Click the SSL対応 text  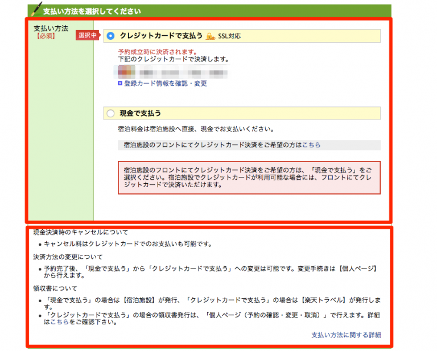pos(229,36)
